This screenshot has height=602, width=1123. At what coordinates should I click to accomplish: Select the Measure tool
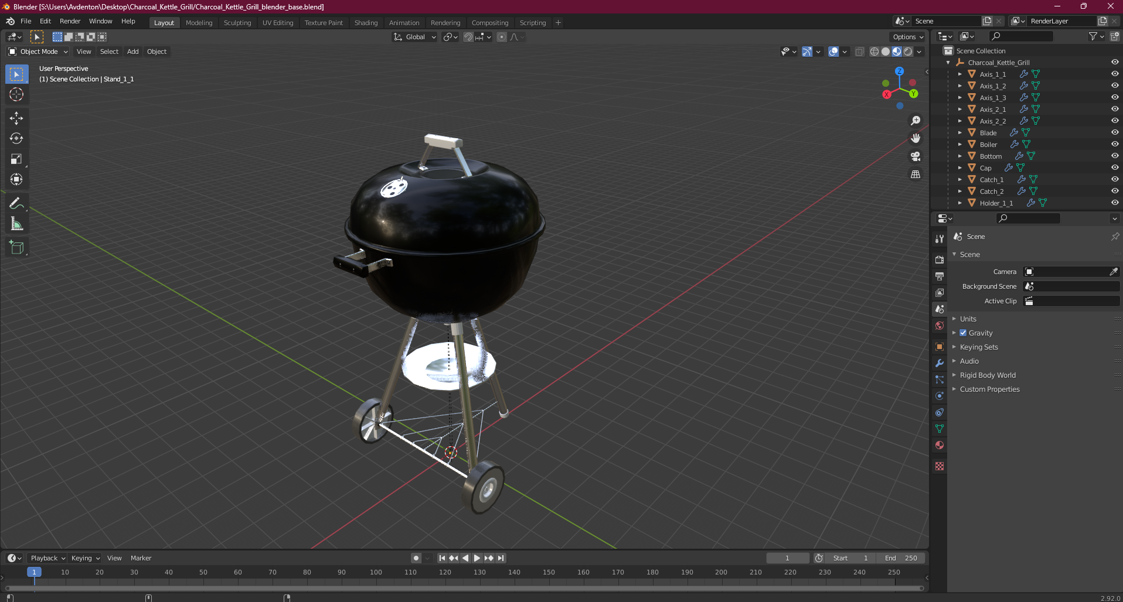[16, 224]
